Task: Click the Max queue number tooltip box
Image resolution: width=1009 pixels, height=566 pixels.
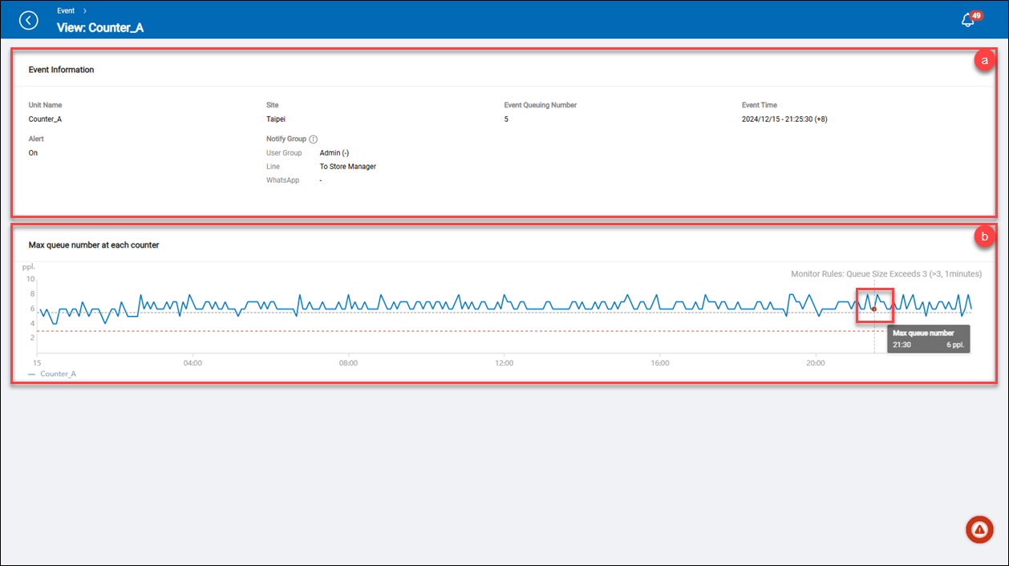Action: coord(929,338)
